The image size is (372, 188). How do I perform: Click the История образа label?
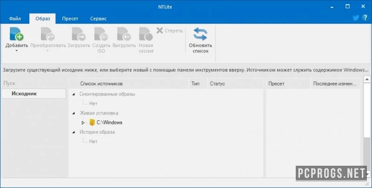97,132
